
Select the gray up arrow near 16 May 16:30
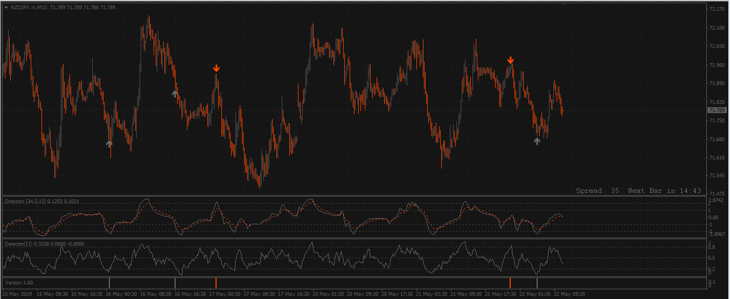pyautogui.click(x=175, y=94)
